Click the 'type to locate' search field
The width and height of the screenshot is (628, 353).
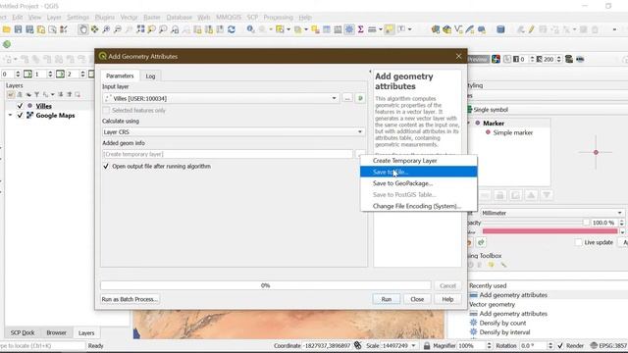[x=42, y=345]
